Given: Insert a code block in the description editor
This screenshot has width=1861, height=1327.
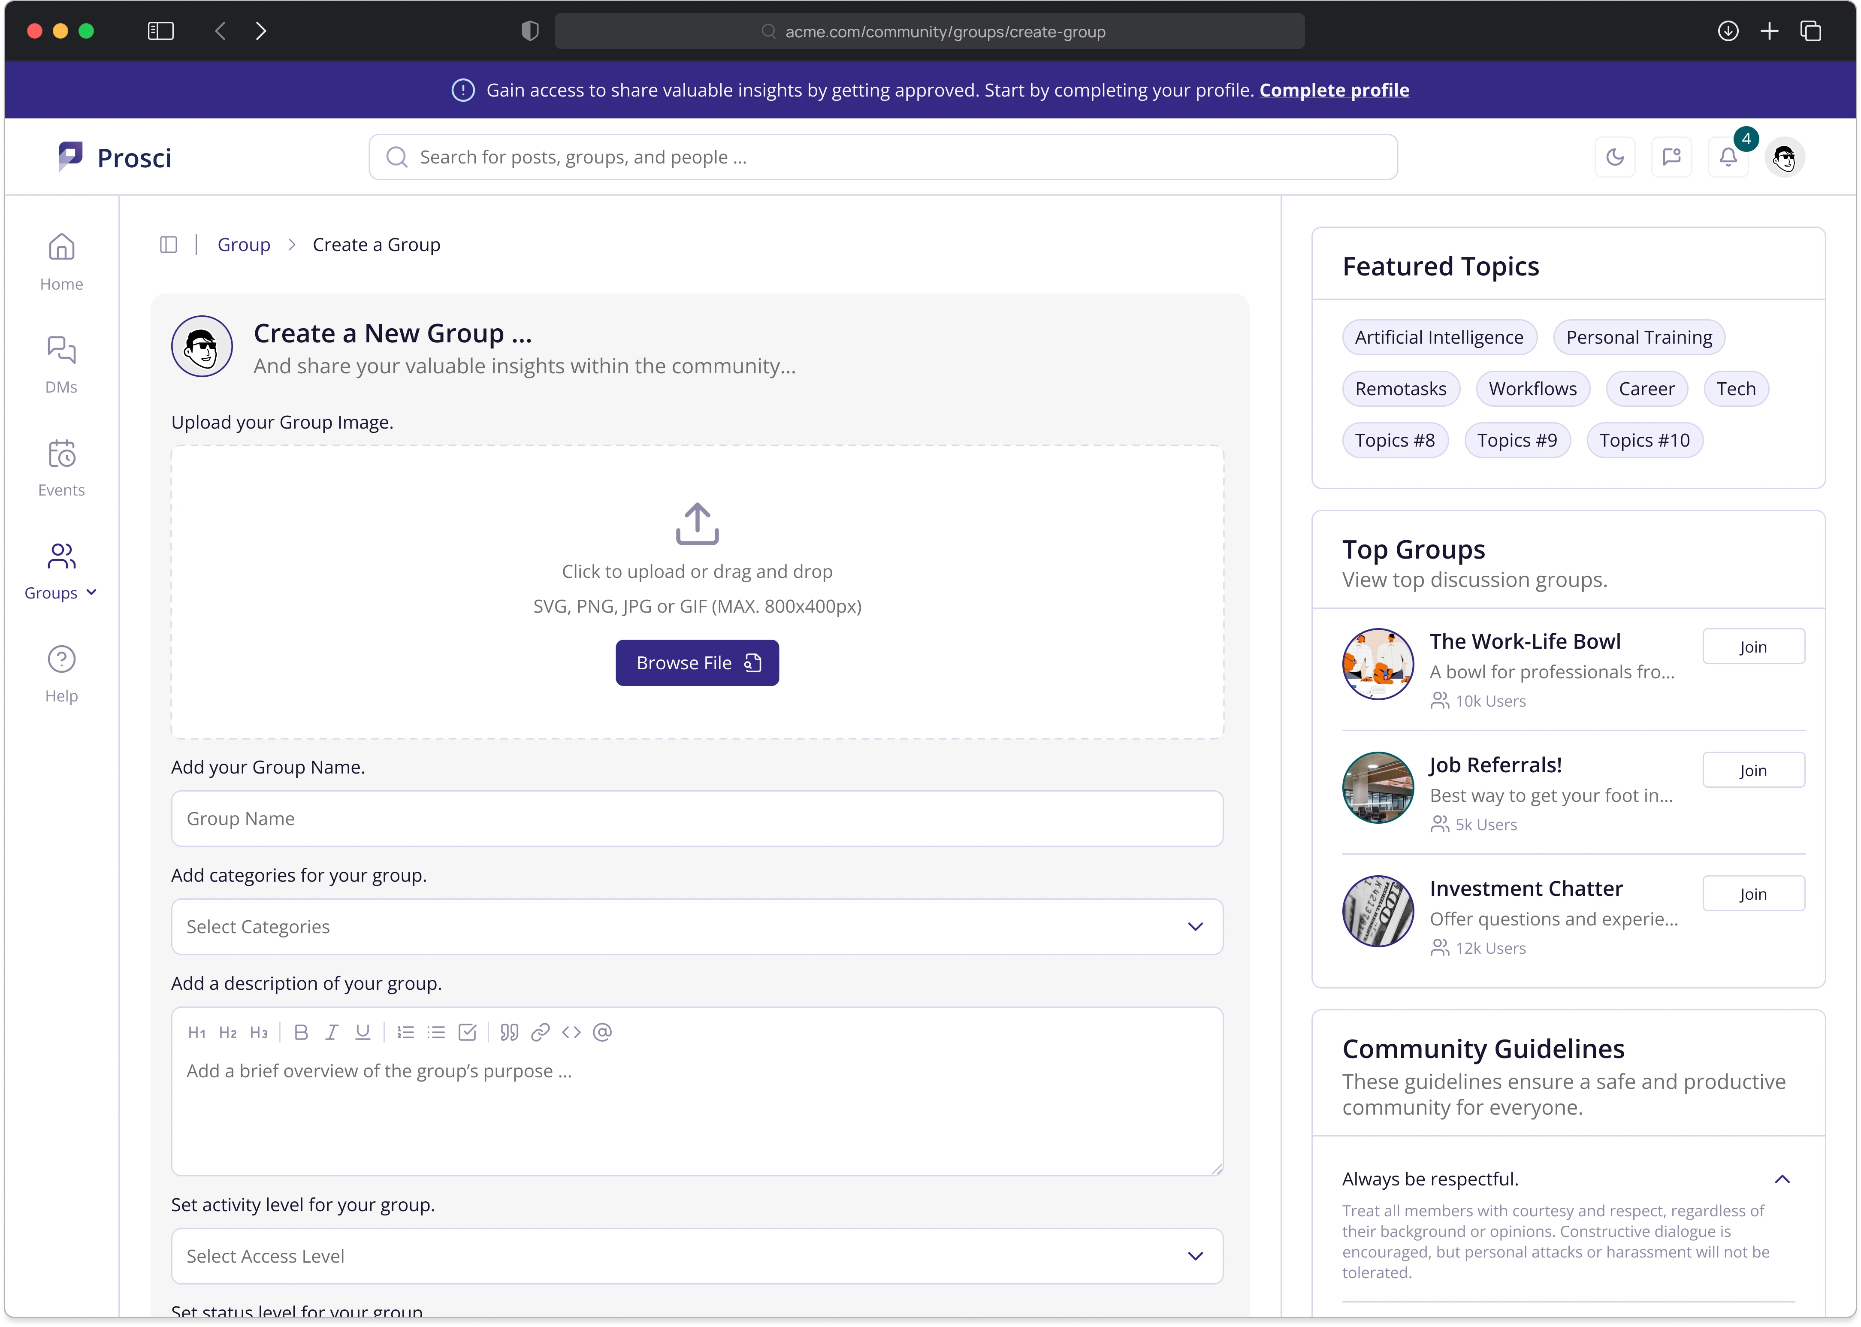Looking at the screenshot, I should tap(571, 1032).
